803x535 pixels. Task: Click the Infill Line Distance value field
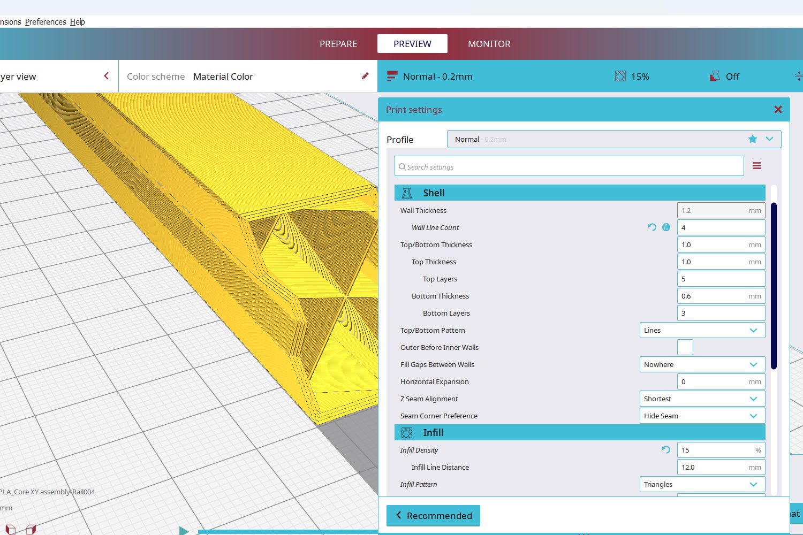(721, 467)
